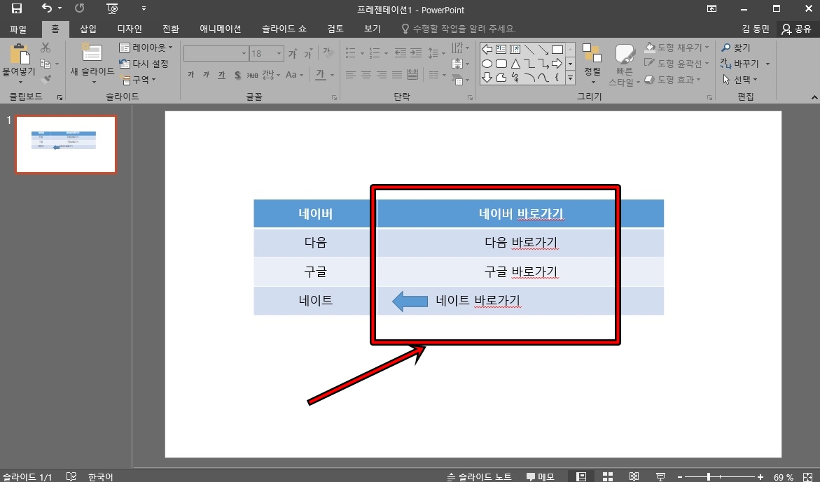The image size is (820, 482).
Task: Click the Increase font size icon
Action: (293, 53)
